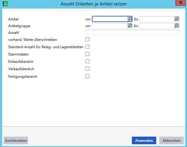Open Artikelgruppe 'Bis' lookup magnifier
This screenshot has width=187, height=147.
[x=177, y=26]
